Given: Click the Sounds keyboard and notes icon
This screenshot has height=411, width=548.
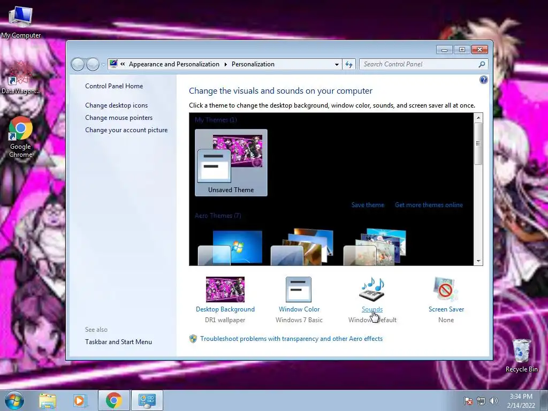Looking at the screenshot, I should coord(372,290).
